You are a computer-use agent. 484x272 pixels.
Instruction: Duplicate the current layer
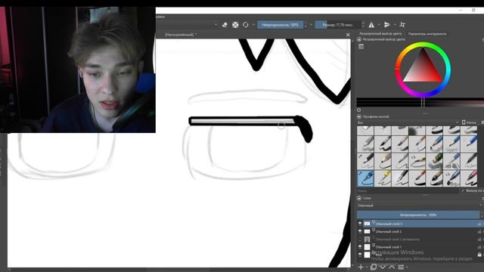373,267
